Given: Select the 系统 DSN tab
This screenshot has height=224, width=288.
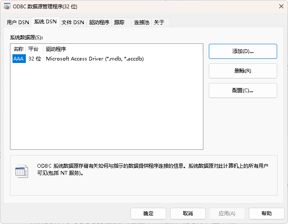Looking at the screenshot, I should [45, 22].
